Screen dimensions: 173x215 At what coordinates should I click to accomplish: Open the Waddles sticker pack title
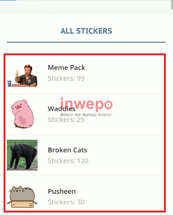[61, 109]
